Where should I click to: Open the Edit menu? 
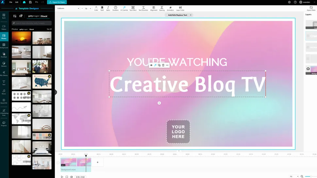click(17, 2)
